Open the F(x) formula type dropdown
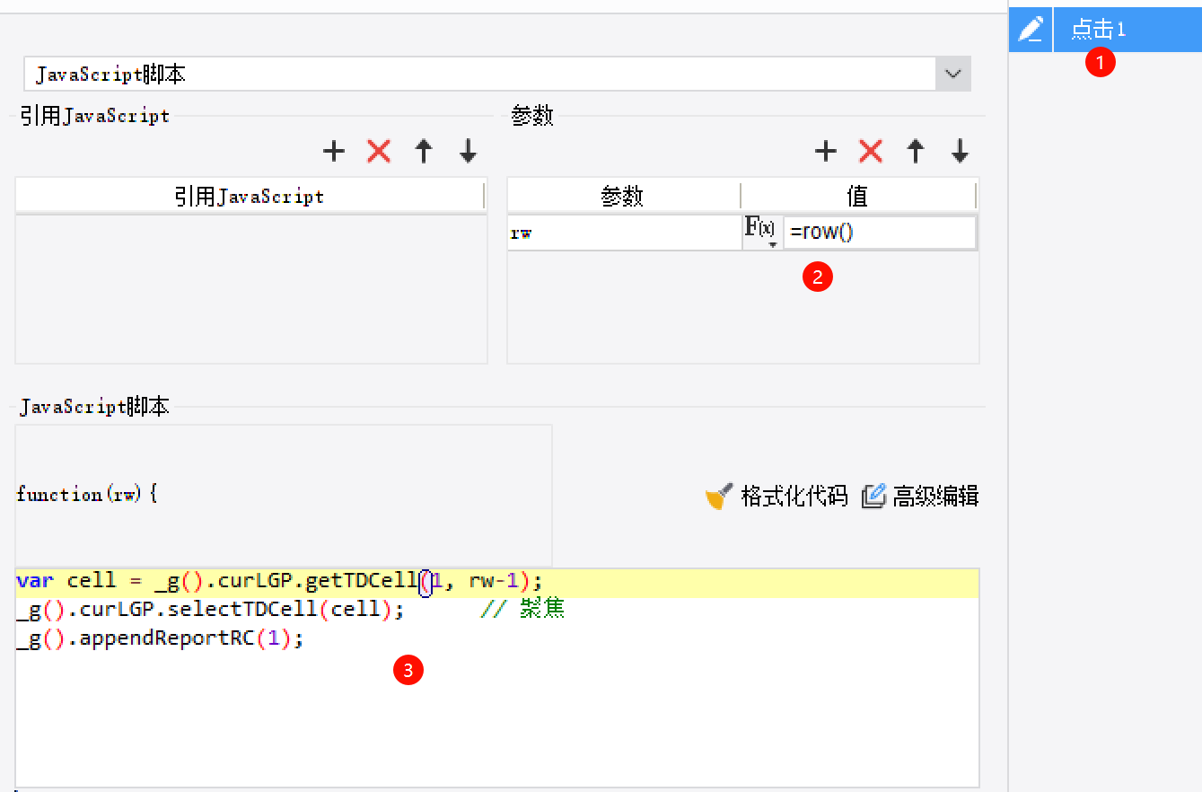Viewport: 1202px width, 792px height. (760, 233)
